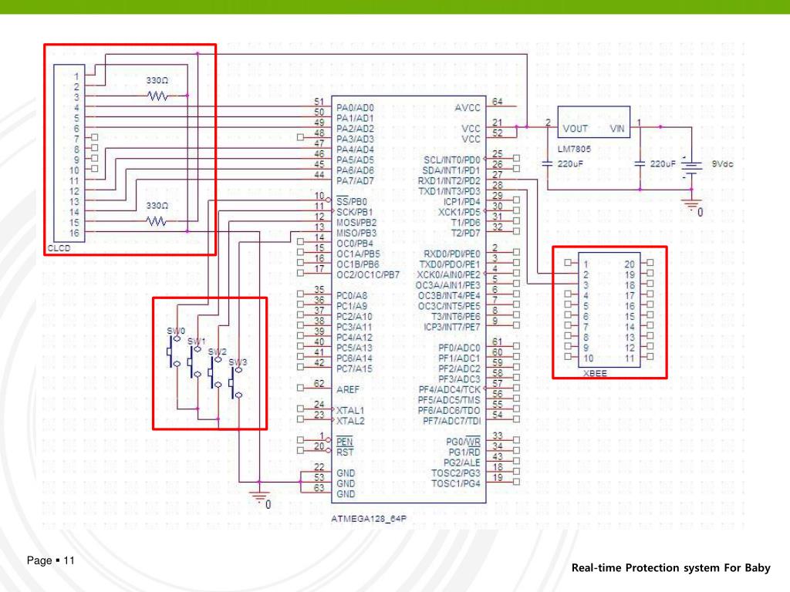The image size is (790, 592).
Task: Click the SW0 push-button switch symbol
Action: point(174,351)
